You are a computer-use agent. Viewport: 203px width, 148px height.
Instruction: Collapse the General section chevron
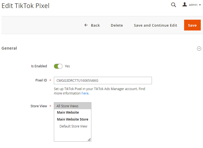point(199,49)
